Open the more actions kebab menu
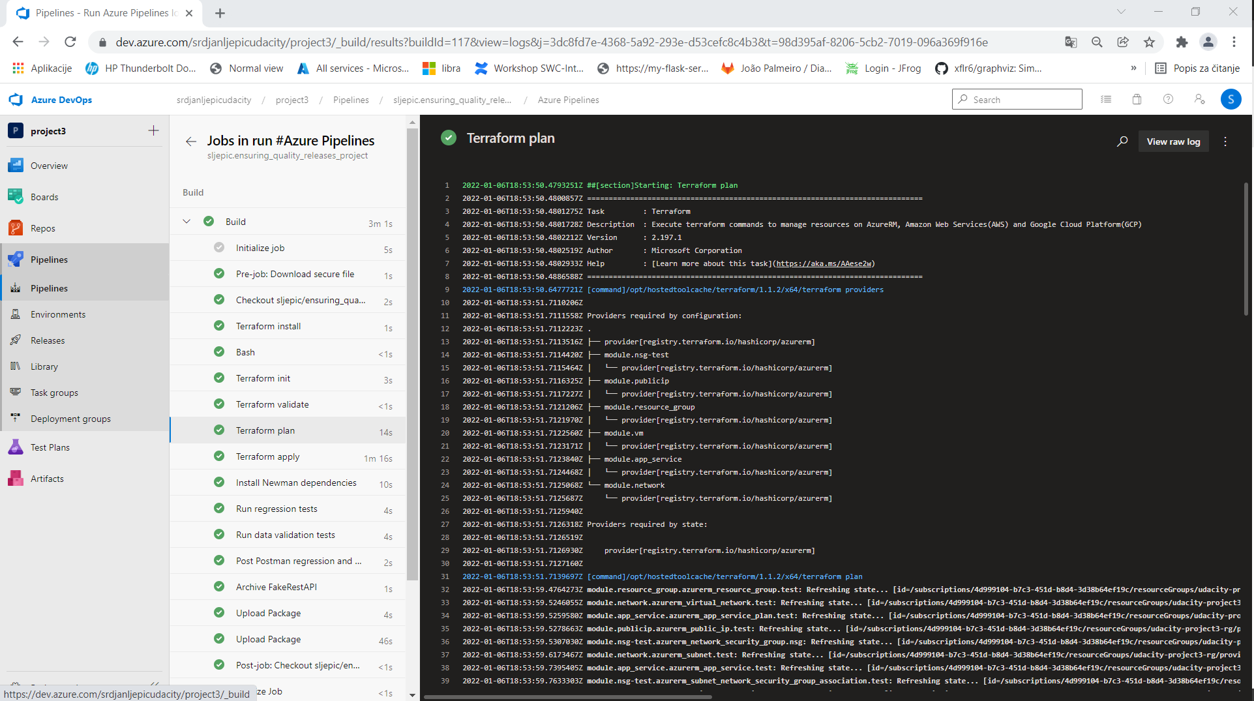 [x=1225, y=141]
